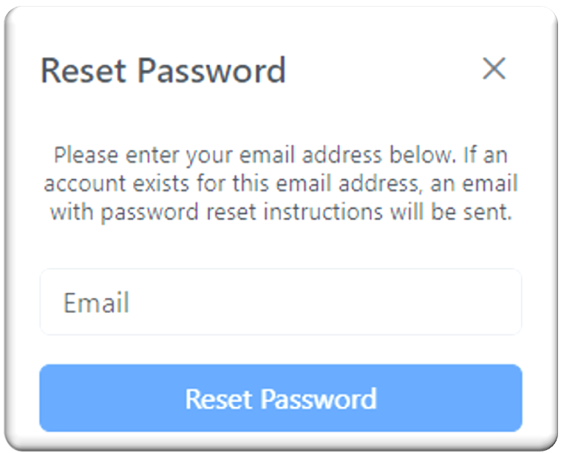The height and width of the screenshot is (453, 561).
Task: Tap the X at the dialog's top right
Action: click(494, 68)
